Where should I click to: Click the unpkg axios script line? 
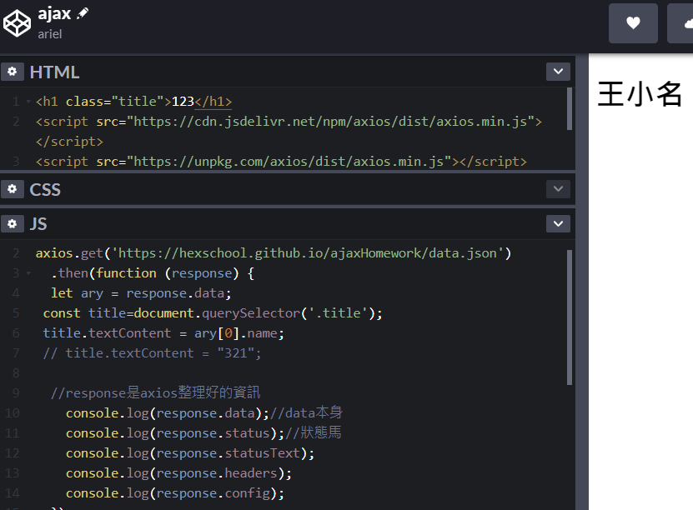click(x=281, y=162)
